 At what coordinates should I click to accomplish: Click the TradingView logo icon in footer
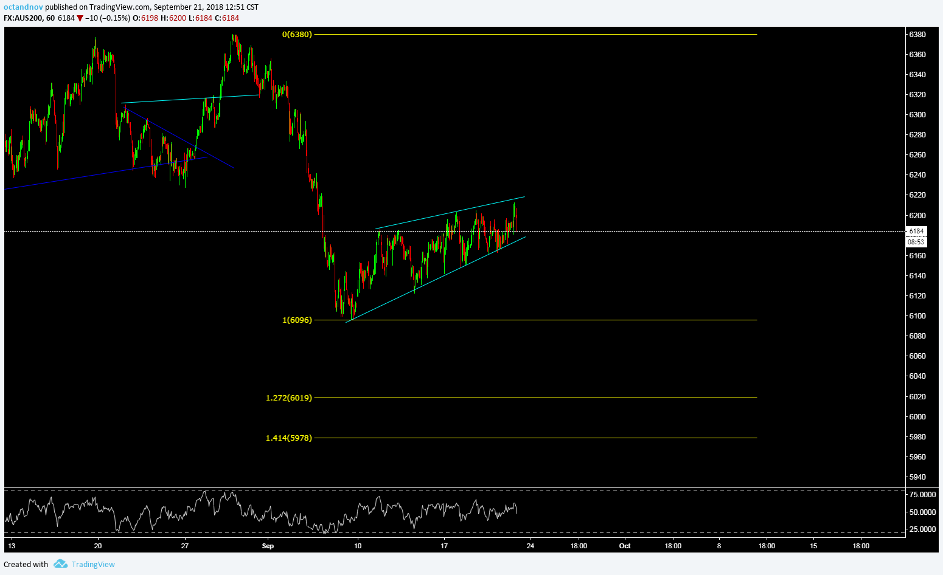point(60,564)
